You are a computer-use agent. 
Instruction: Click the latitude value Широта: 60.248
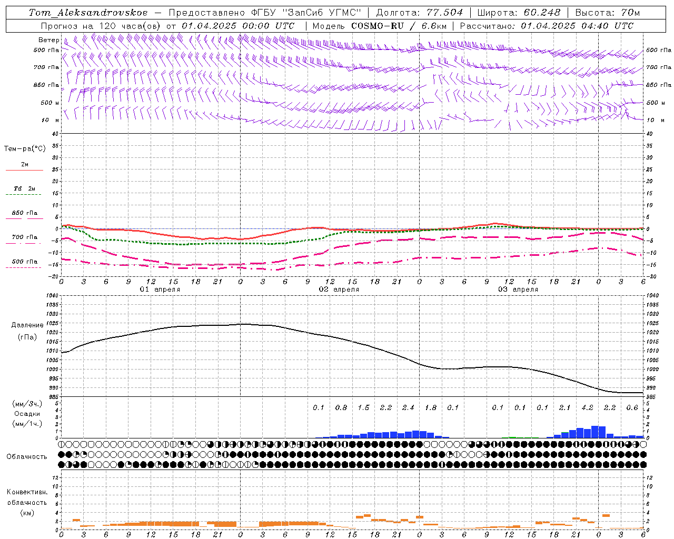click(x=520, y=13)
